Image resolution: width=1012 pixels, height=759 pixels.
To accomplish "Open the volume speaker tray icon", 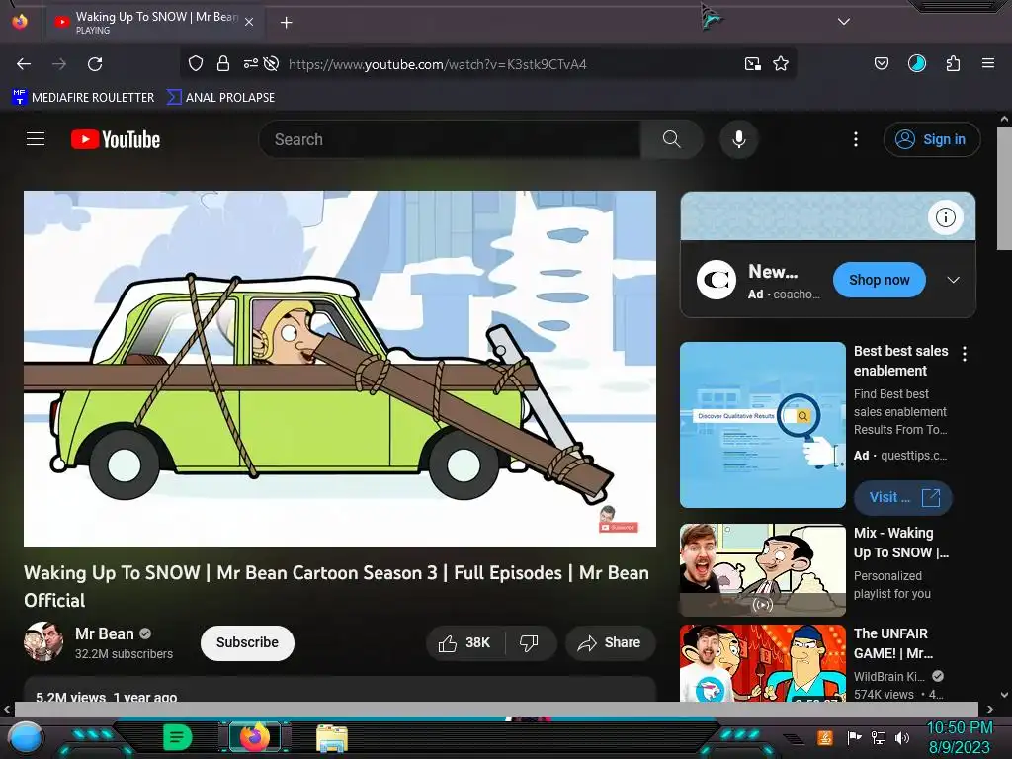I will (902, 737).
